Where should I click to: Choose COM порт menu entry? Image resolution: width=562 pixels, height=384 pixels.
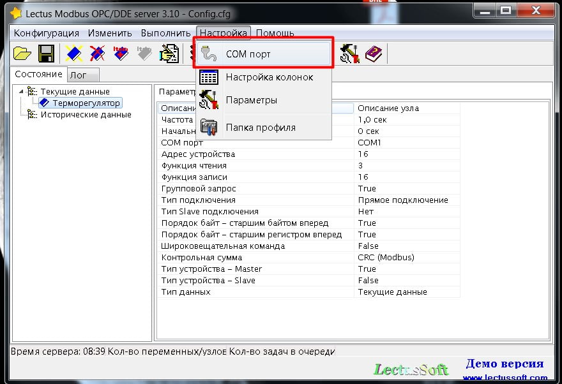click(x=264, y=54)
